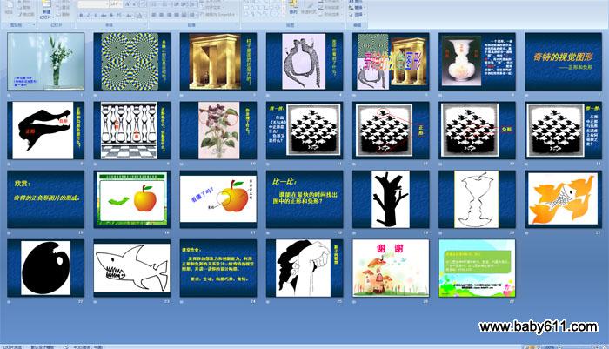Select slide 13 labeled 负形 beside the tessellation
The width and height of the screenshot is (609, 349).
pos(477,131)
